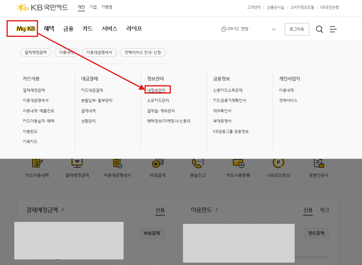
Task: Click the 이용내역 pill shortcut
Action: click(66, 53)
